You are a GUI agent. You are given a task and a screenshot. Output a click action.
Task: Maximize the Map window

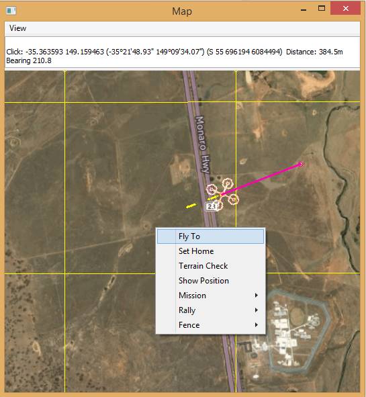tap(322, 8)
